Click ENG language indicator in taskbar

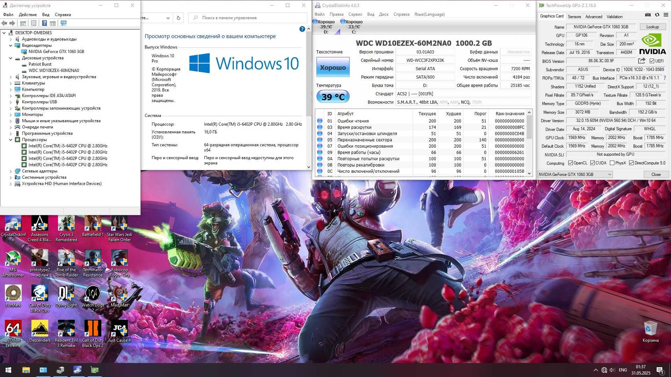[623, 370]
